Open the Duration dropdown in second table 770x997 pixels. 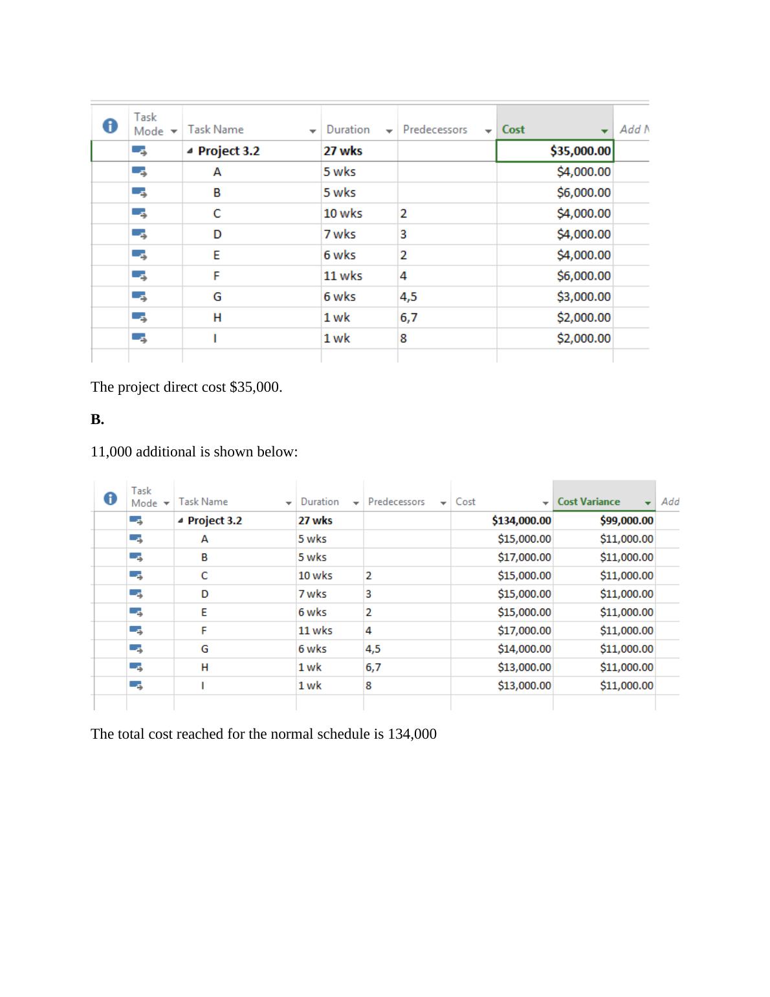point(356,504)
